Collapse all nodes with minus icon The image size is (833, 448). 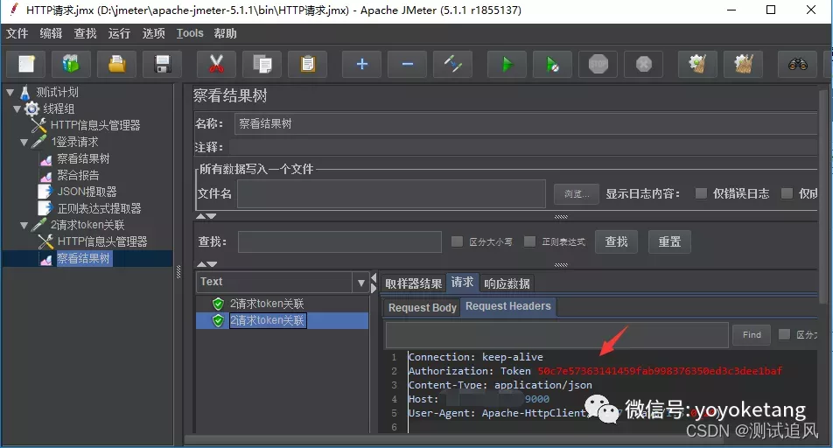pyautogui.click(x=408, y=65)
